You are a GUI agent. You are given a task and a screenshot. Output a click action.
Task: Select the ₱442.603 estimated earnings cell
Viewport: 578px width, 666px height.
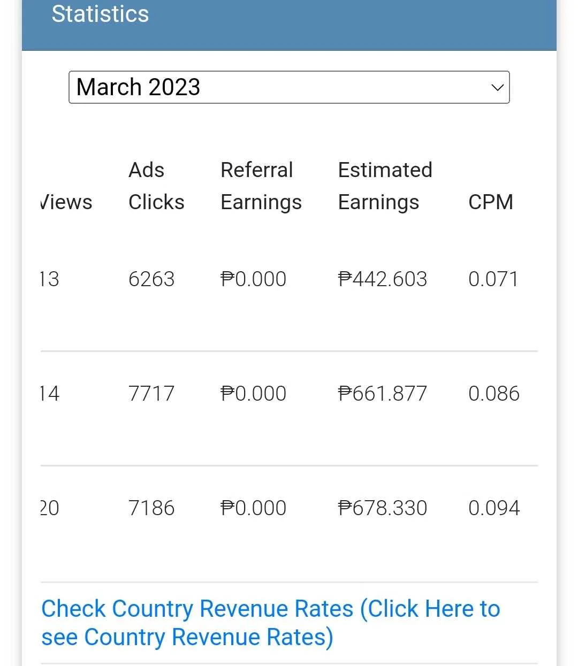[x=383, y=279]
